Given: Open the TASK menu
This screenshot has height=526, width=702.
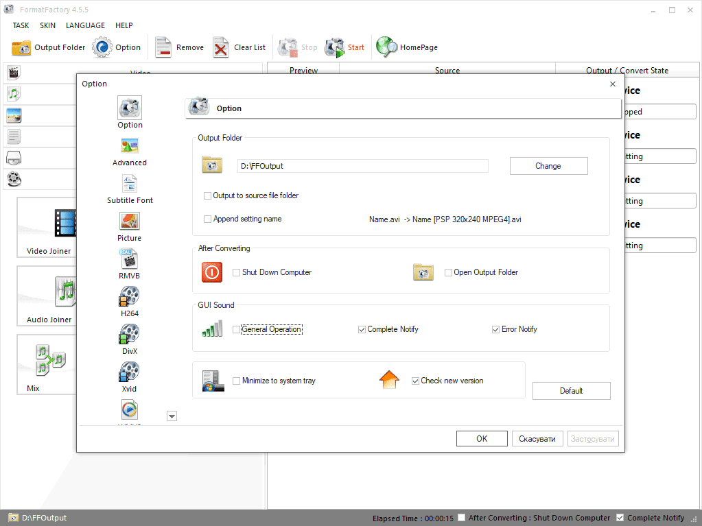Looking at the screenshot, I should click(21, 25).
